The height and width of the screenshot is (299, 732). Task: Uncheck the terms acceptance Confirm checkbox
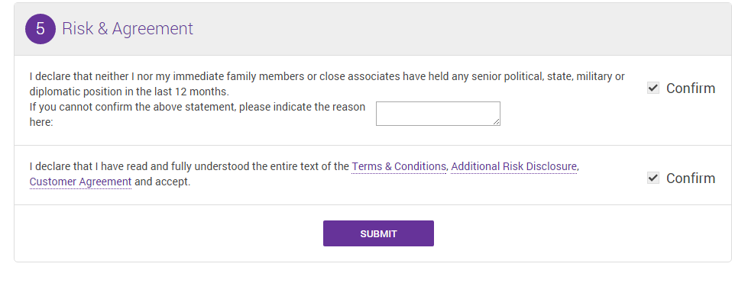(653, 178)
